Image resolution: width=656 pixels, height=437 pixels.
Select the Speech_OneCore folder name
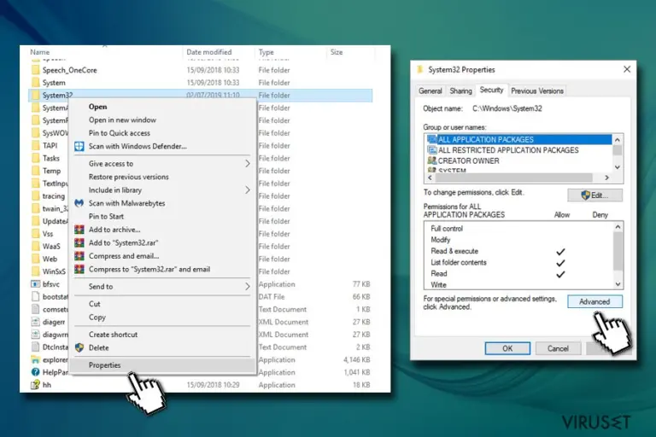coord(69,70)
